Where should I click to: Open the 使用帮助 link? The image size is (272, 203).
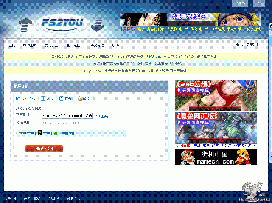point(68,133)
